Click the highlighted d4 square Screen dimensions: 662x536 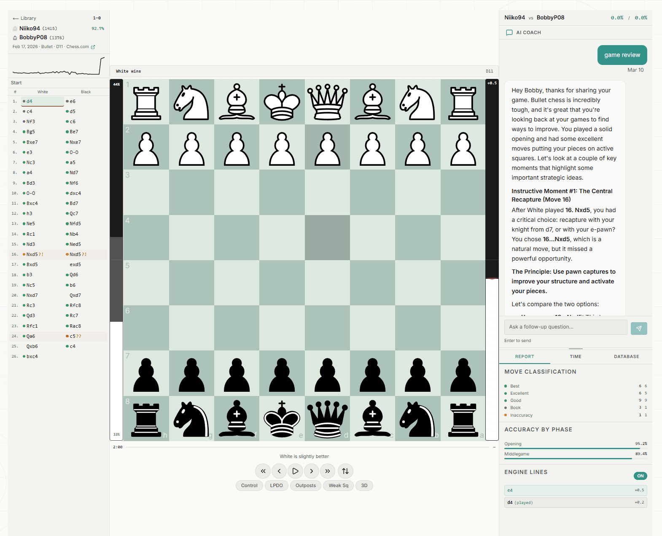[x=327, y=237]
